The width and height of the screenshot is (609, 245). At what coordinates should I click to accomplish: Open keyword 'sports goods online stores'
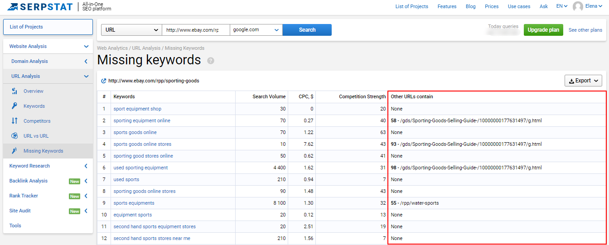pos(142,144)
